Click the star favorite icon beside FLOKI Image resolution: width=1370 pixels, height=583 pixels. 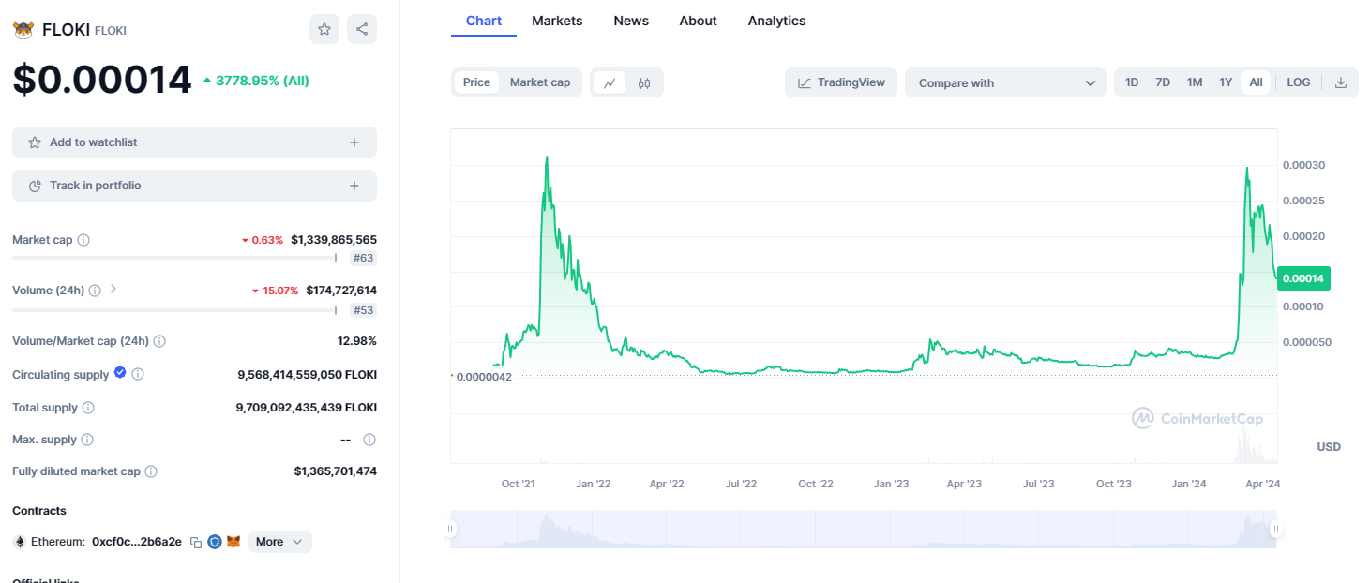click(324, 29)
